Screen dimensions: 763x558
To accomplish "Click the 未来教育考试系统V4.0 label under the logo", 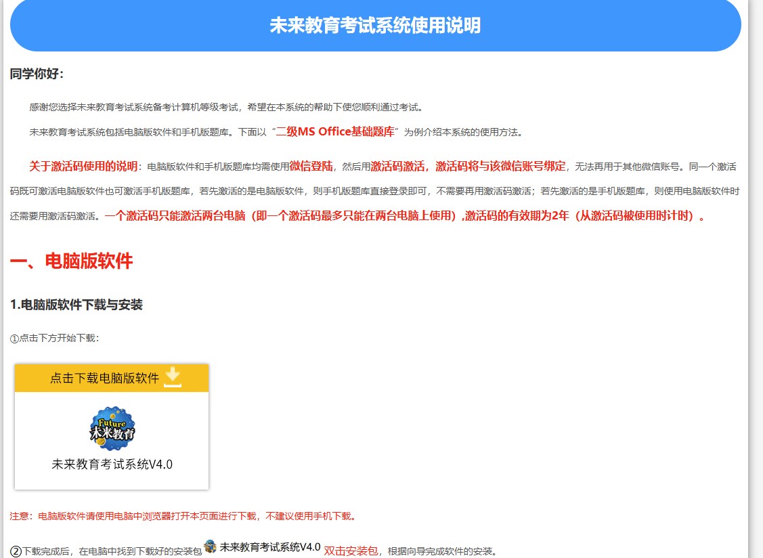I will tap(112, 465).
